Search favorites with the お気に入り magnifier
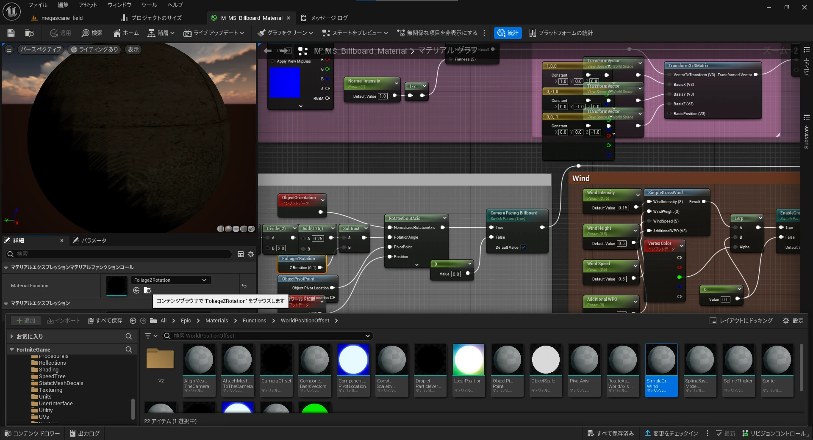This screenshot has width=813, height=440. (x=129, y=336)
